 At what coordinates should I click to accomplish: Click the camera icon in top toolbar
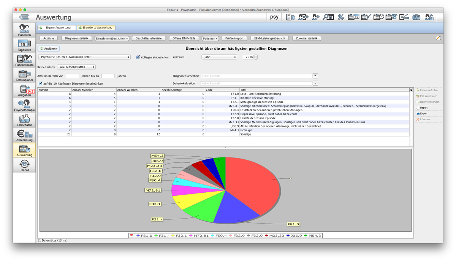pyautogui.click(x=416, y=17)
